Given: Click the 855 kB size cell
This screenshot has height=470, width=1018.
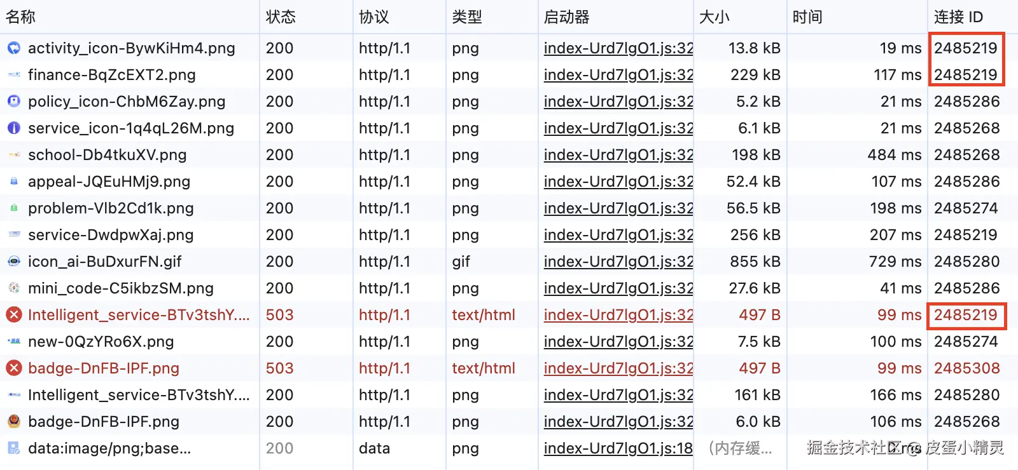Looking at the screenshot, I should 755,262.
